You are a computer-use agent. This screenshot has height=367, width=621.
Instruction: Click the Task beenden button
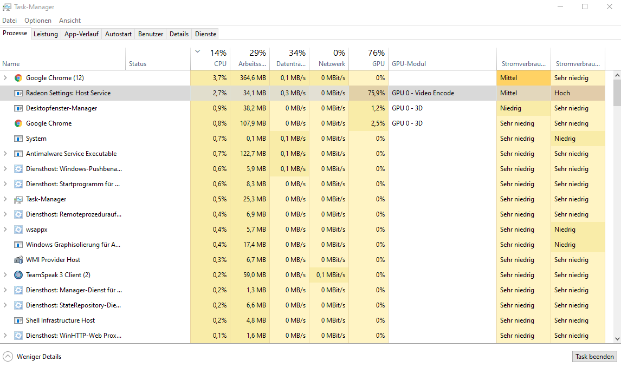(594, 357)
